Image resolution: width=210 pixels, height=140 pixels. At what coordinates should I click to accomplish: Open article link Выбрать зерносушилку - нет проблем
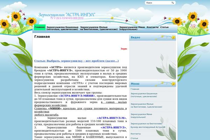[76, 61]
